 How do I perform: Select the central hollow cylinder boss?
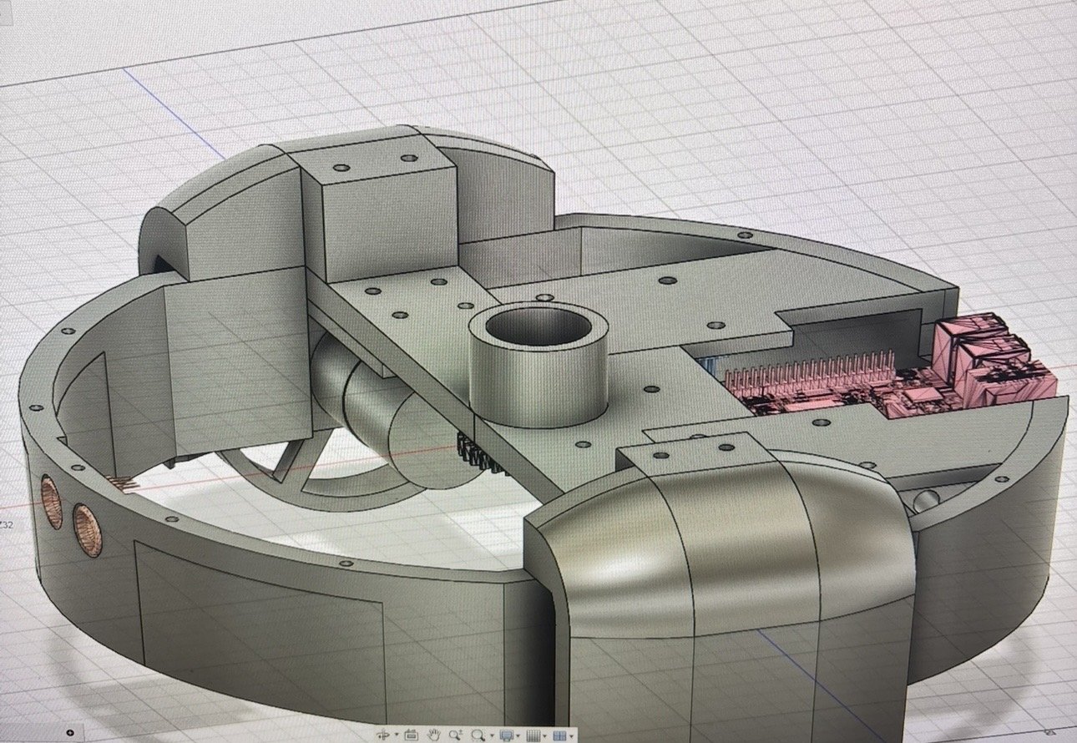[x=540, y=363]
